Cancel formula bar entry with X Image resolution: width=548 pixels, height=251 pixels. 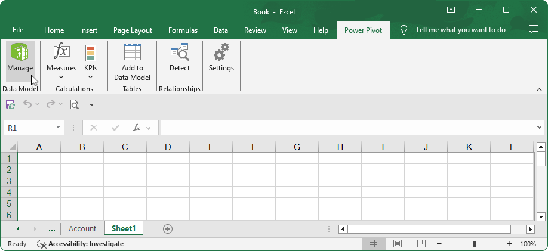pos(94,128)
